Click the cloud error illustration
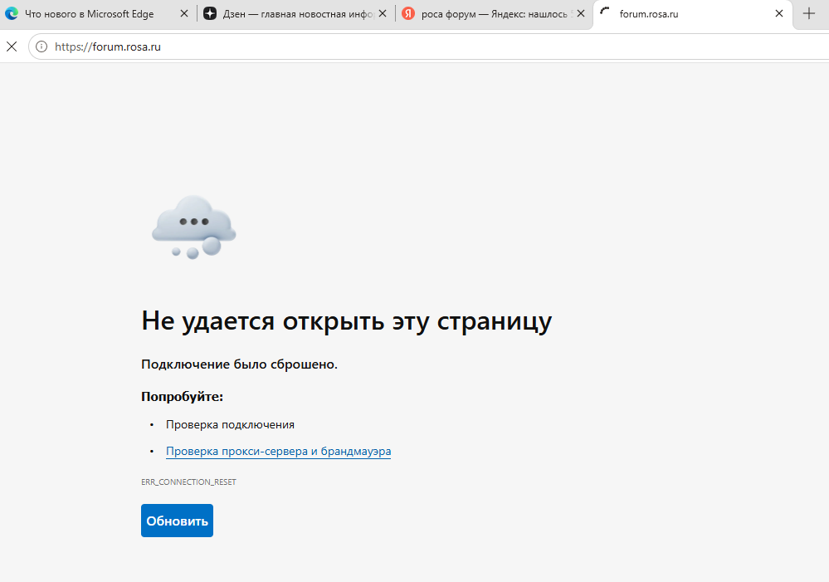The width and height of the screenshot is (829, 582). pyautogui.click(x=193, y=227)
